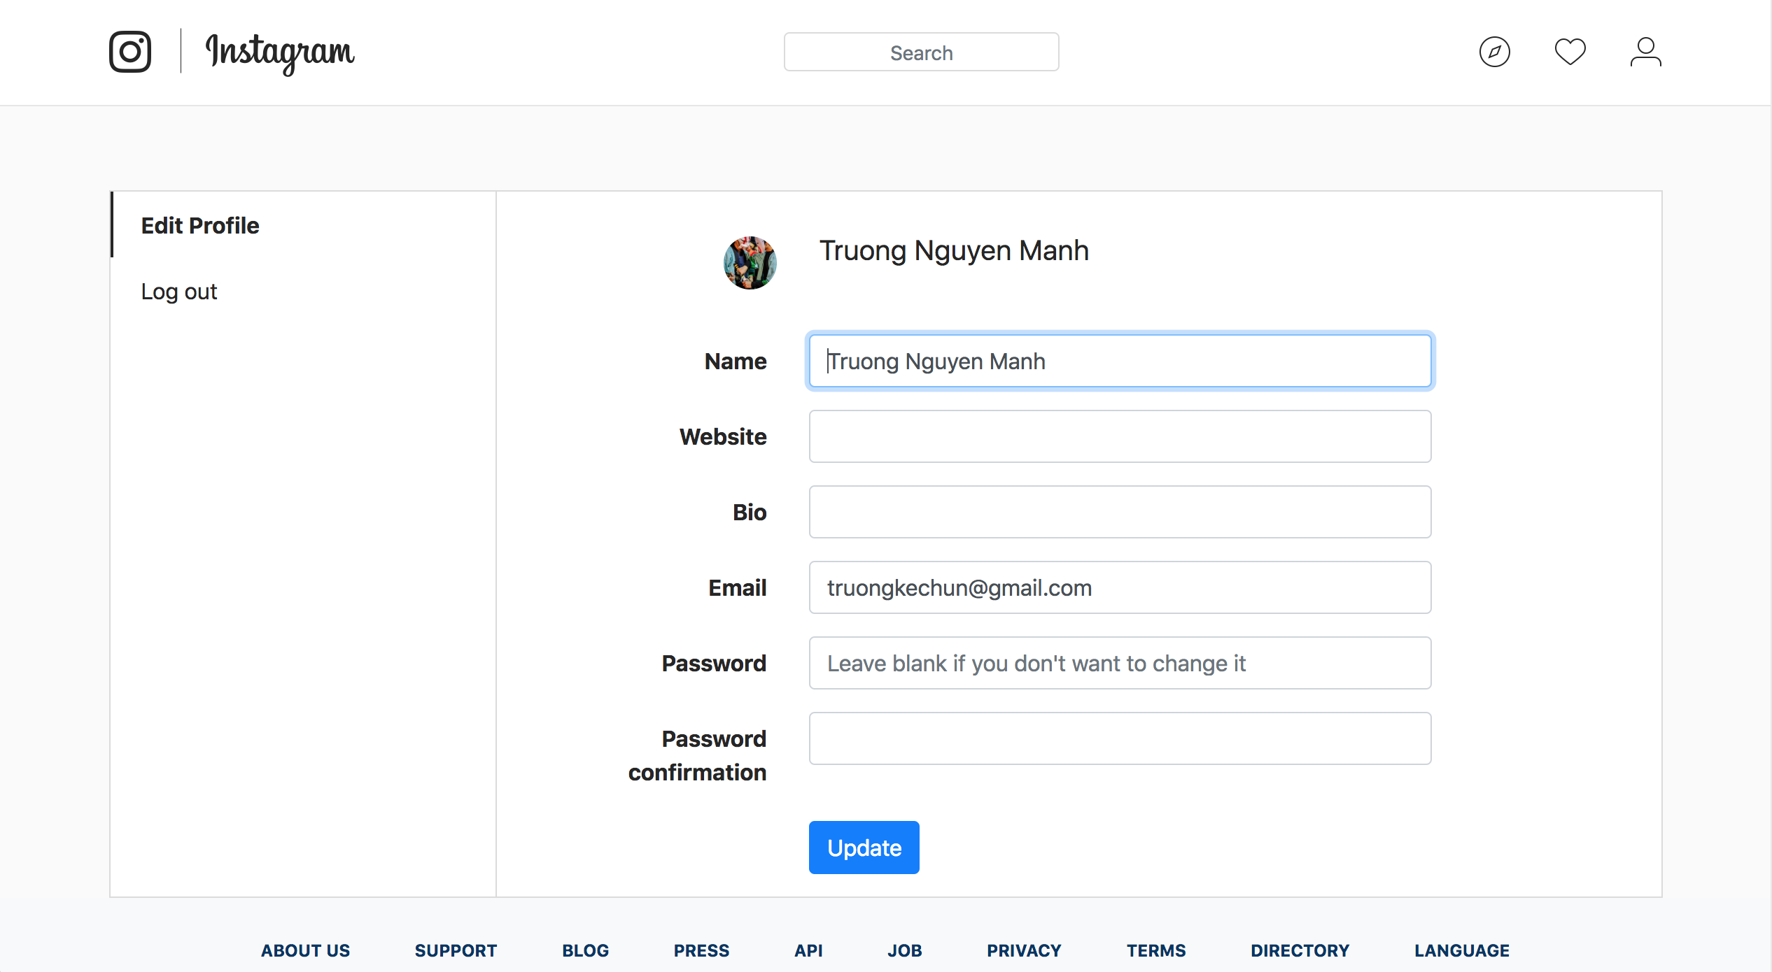The image size is (1772, 972).
Task: Click the Instagram camera logo icon
Action: (x=130, y=52)
